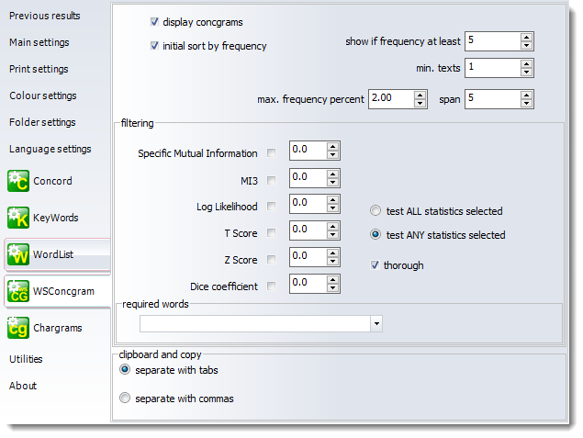Click the About entry
583x438 pixels.
tap(23, 386)
